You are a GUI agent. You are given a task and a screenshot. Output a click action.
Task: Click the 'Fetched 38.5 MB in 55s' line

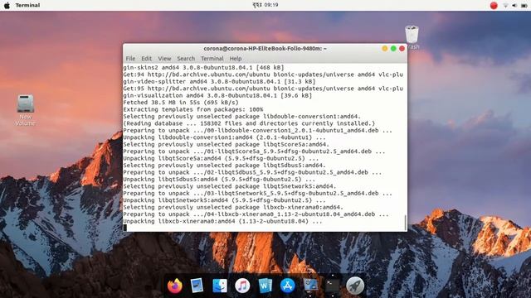pyautogui.click(x=181, y=103)
